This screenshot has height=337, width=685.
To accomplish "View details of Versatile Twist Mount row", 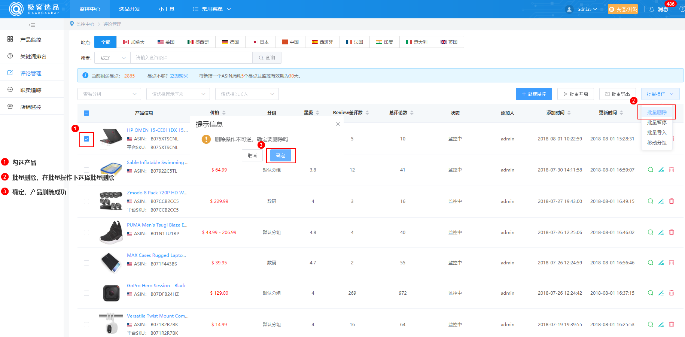I will coord(651,324).
